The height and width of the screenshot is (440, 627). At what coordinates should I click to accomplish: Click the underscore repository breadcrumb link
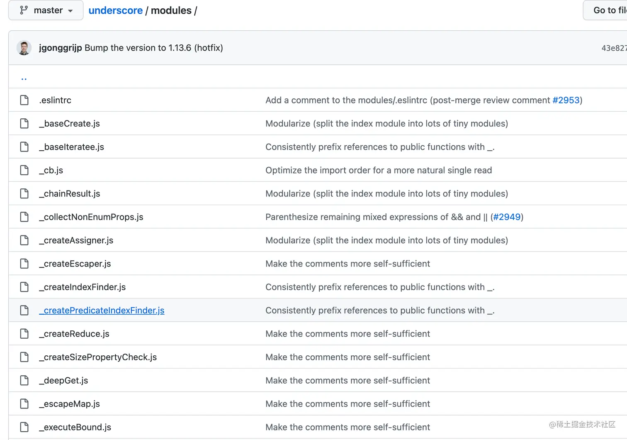click(x=115, y=10)
